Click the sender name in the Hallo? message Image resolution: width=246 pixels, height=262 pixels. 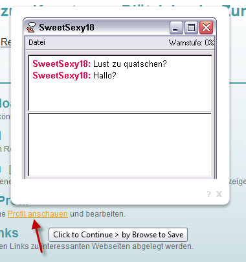(x=61, y=75)
